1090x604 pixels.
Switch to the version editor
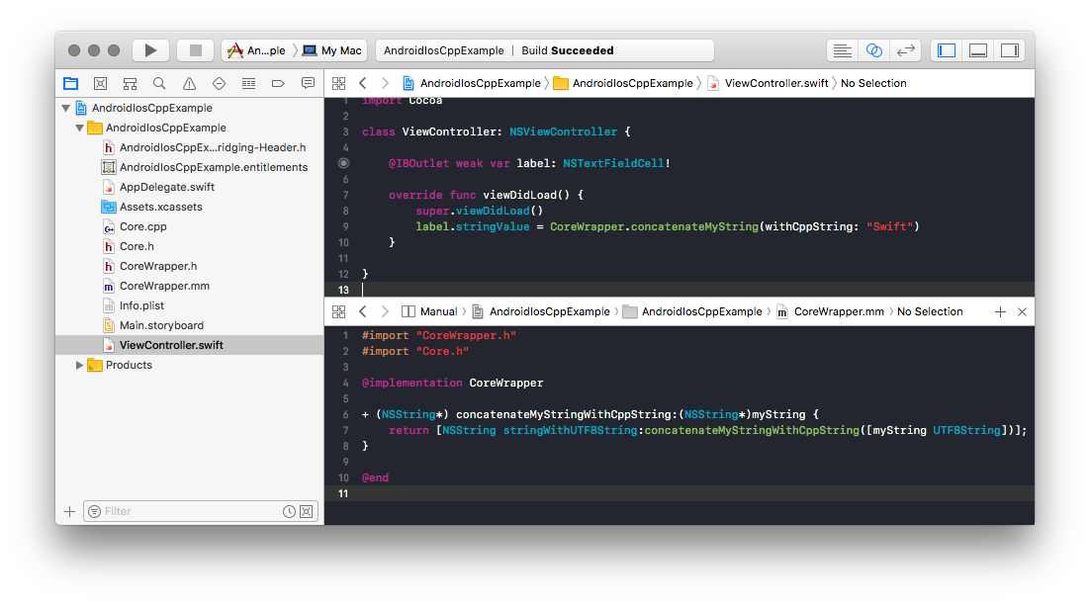tap(906, 50)
